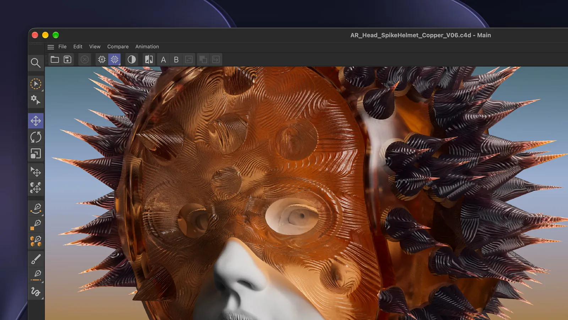Click the stop rendering circle-X icon

coord(84,59)
